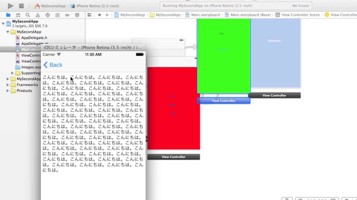This screenshot has height=200, width=357.
Task: Open the MySecondApp scheme selector
Action: tap(50, 6)
